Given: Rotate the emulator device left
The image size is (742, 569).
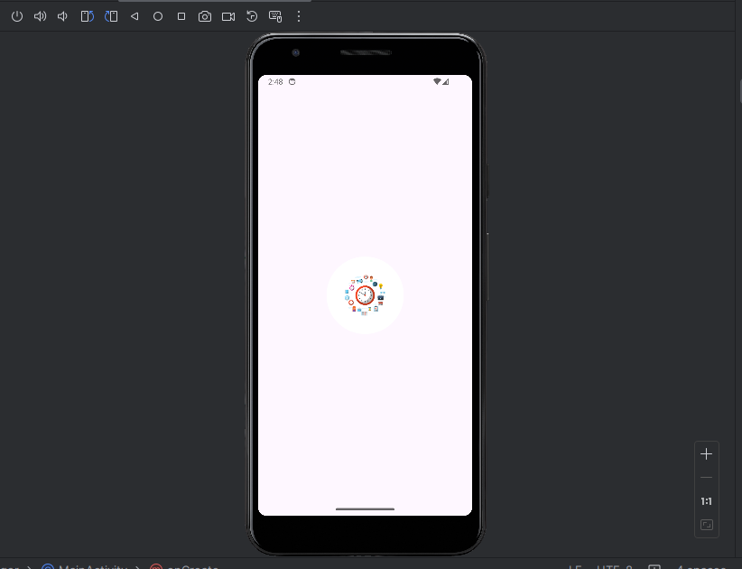Looking at the screenshot, I should coord(87,16).
